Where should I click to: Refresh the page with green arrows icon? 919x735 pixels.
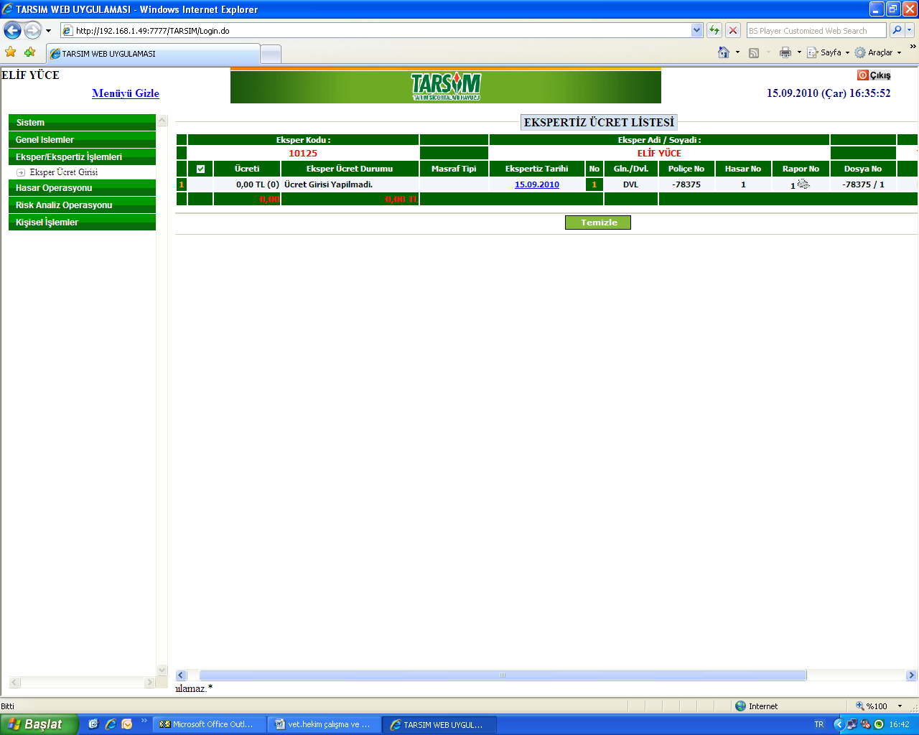coord(714,30)
